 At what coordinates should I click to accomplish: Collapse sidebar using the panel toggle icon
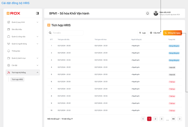pos(37,13)
